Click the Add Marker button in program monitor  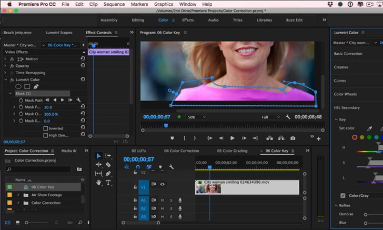click(x=172, y=138)
